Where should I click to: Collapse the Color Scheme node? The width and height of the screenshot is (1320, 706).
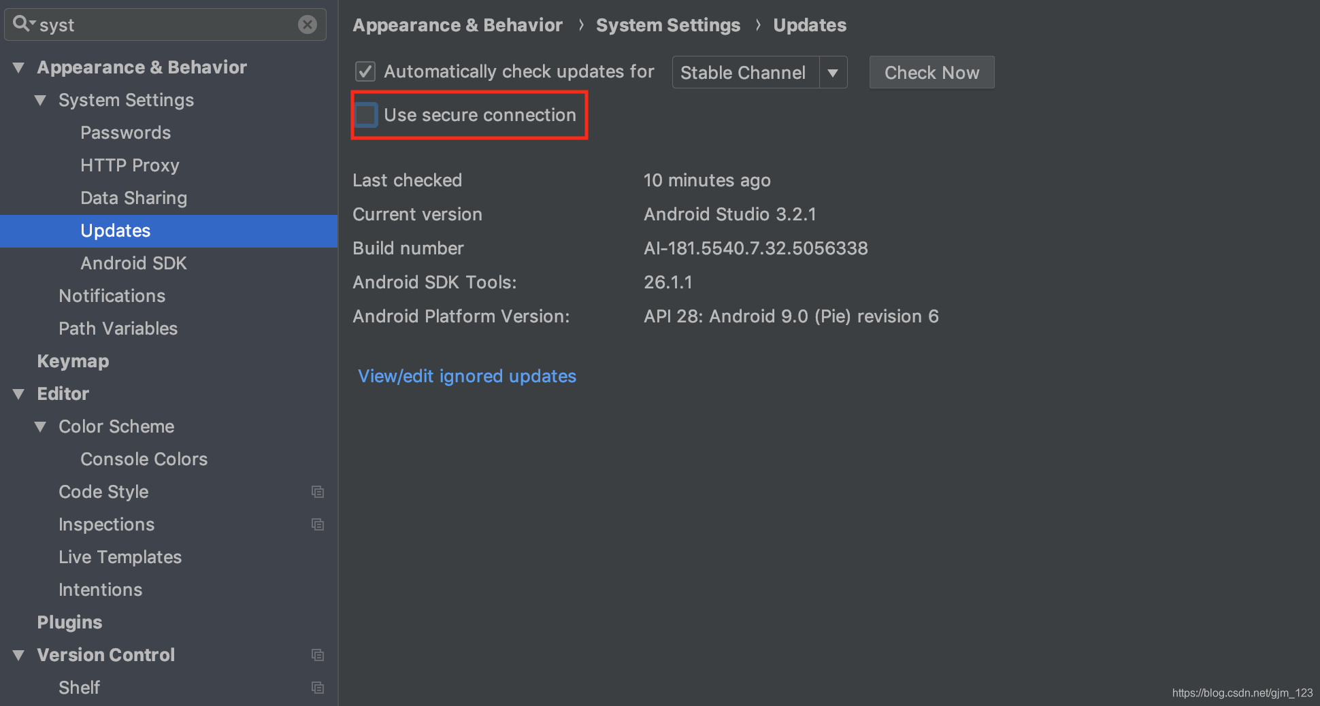point(40,426)
